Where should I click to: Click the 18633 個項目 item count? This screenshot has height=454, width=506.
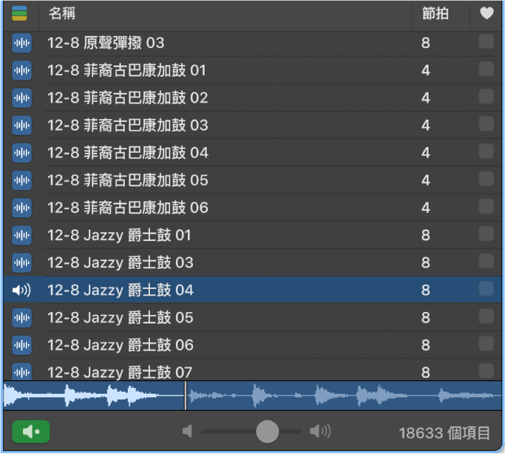point(444,432)
